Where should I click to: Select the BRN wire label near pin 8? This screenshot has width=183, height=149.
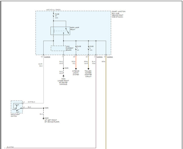[x=103, y=62]
